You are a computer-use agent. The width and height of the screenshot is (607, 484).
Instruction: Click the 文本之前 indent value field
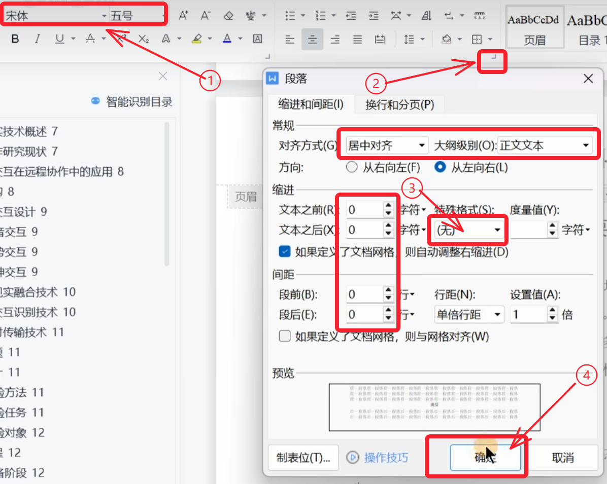(365, 209)
